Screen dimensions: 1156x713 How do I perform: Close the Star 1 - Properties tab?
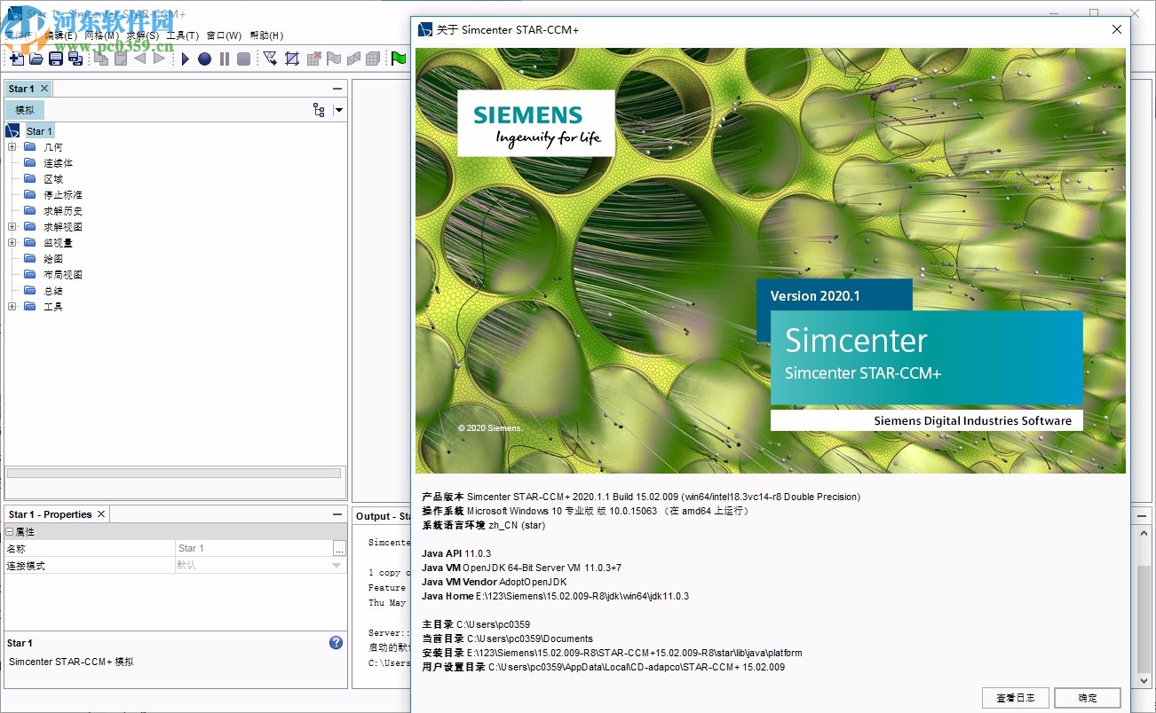click(101, 514)
